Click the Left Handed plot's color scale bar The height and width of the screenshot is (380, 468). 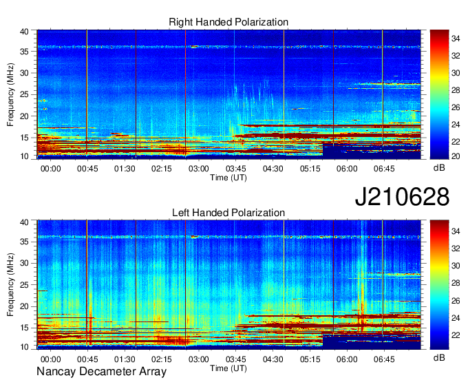coord(439,285)
